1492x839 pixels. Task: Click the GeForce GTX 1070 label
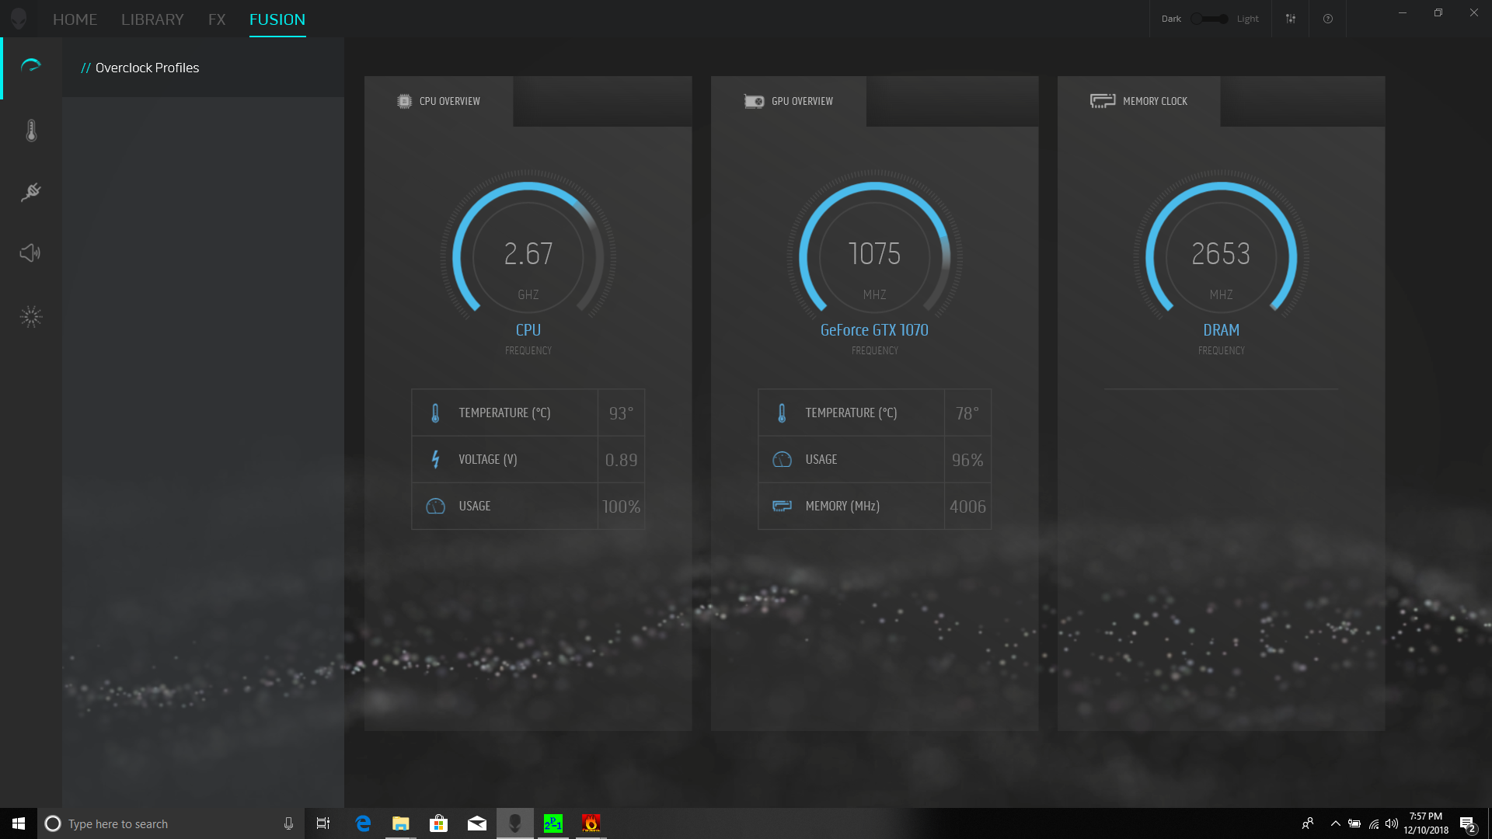coord(874,330)
